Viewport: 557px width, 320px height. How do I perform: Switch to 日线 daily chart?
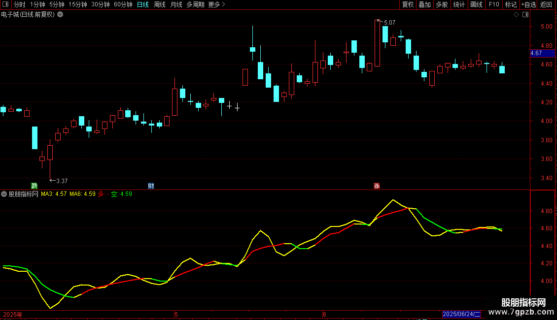[143, 4]
